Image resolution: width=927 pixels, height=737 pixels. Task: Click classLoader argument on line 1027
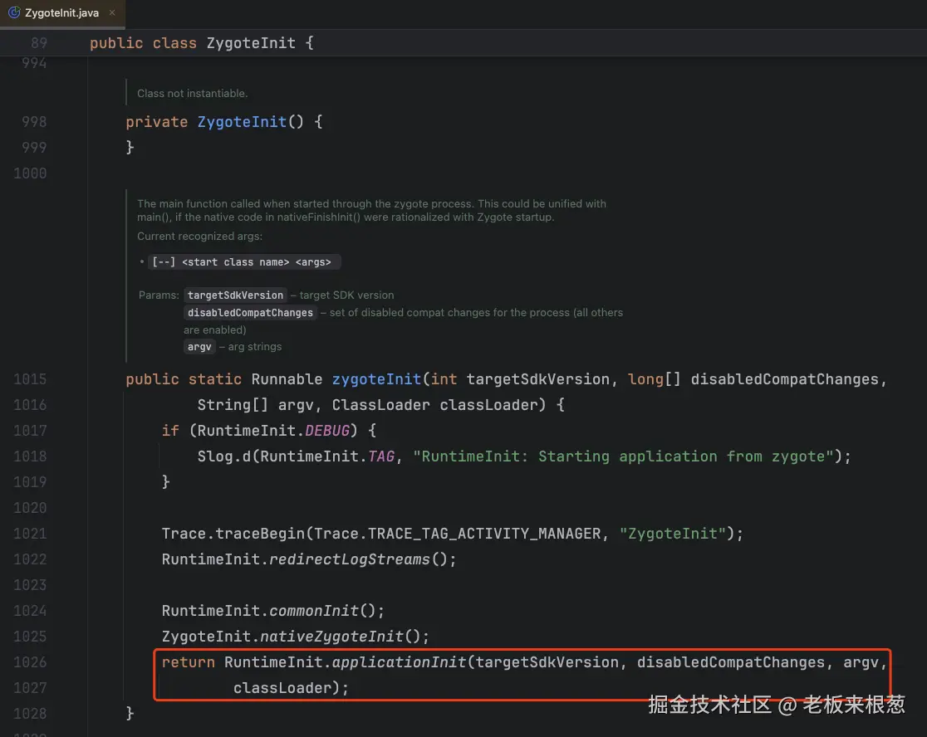tap(282, 688)
